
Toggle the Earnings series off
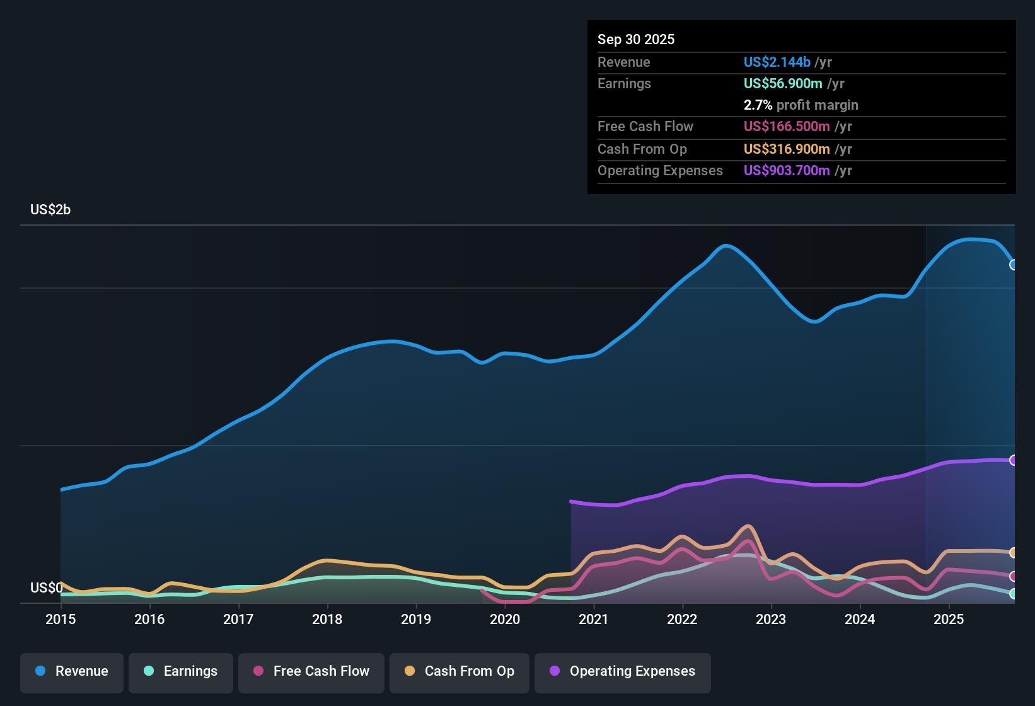tap(180, 671)
